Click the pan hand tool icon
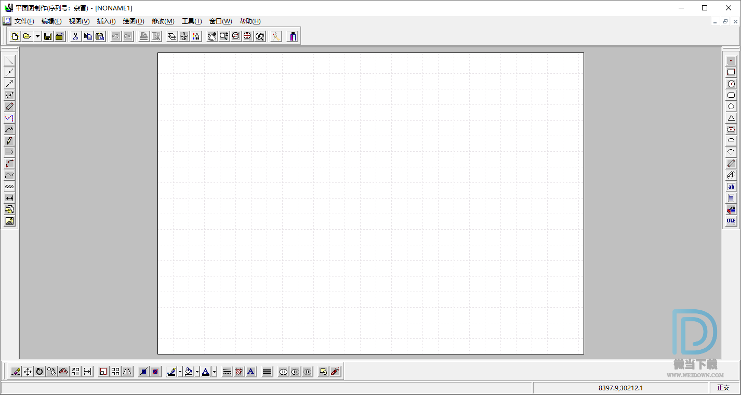This screenshot has width=741, height=395. pos(212,36)
